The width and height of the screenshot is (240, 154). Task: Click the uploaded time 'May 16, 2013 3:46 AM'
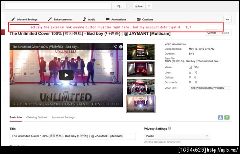tap(202, 49)
